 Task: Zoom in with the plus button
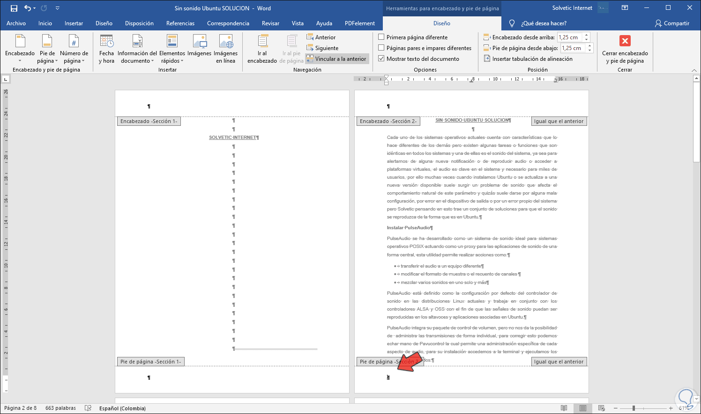click(x=671, y=408)
